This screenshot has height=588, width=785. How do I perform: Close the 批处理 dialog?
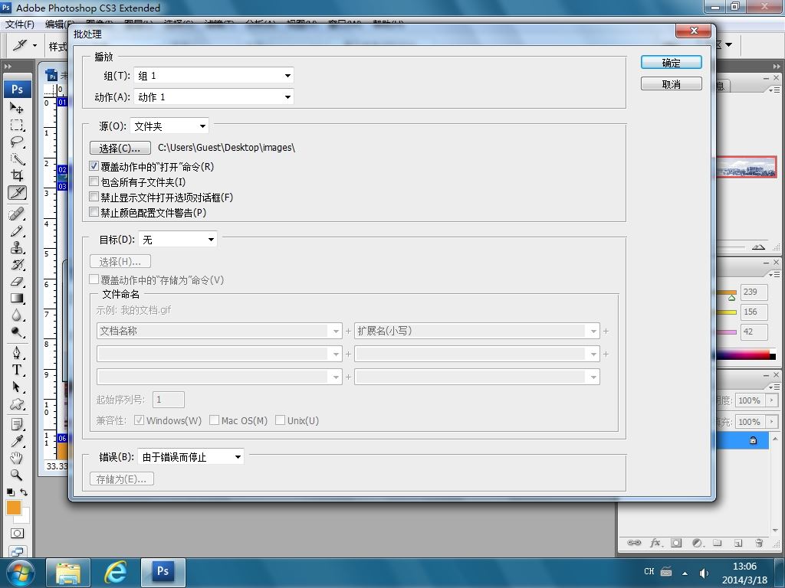click(693, 31)
